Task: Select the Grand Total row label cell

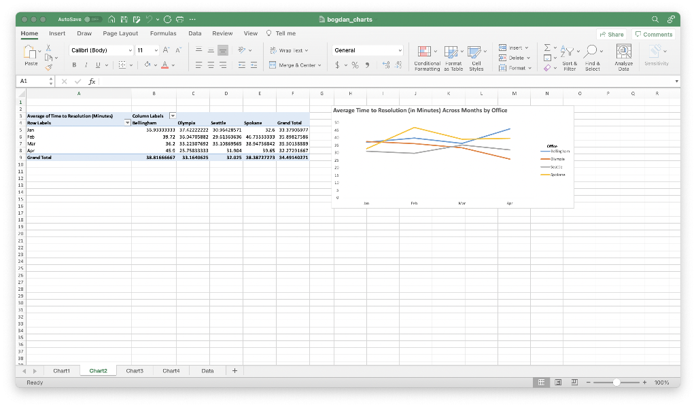Action: tap(79, 157)
